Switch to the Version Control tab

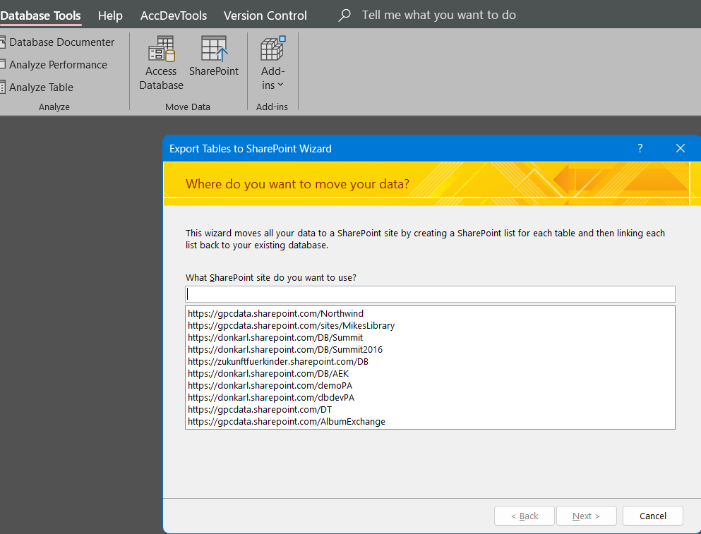click(x=265, y=16)
